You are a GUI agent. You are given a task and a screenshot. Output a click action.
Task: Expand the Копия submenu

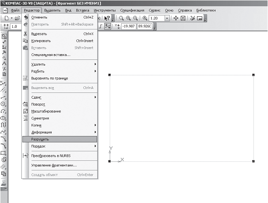pyautogui.click(x=95, y=125)
